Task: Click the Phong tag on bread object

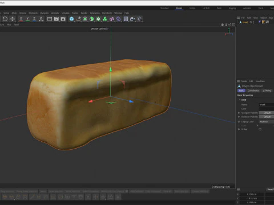Action: point(260,22)
